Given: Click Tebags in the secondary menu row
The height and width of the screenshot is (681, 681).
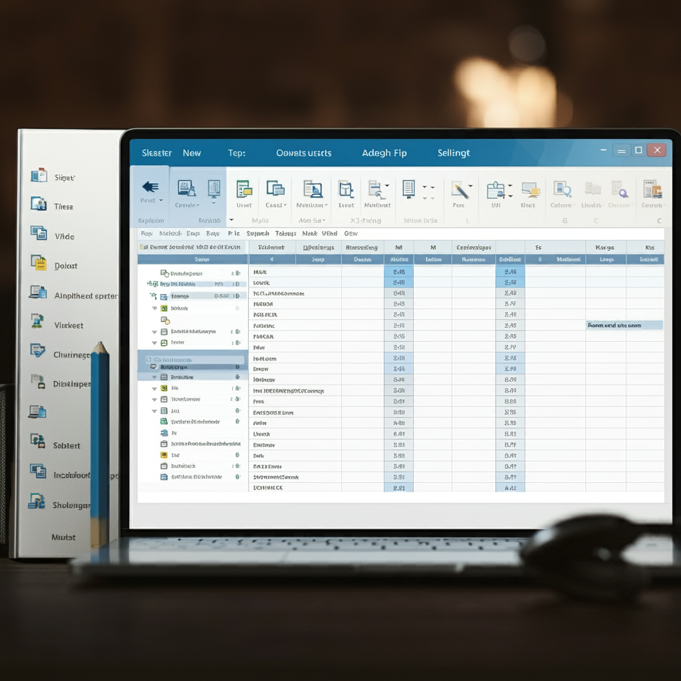Looking at the screenshot, I should [285, 233].
